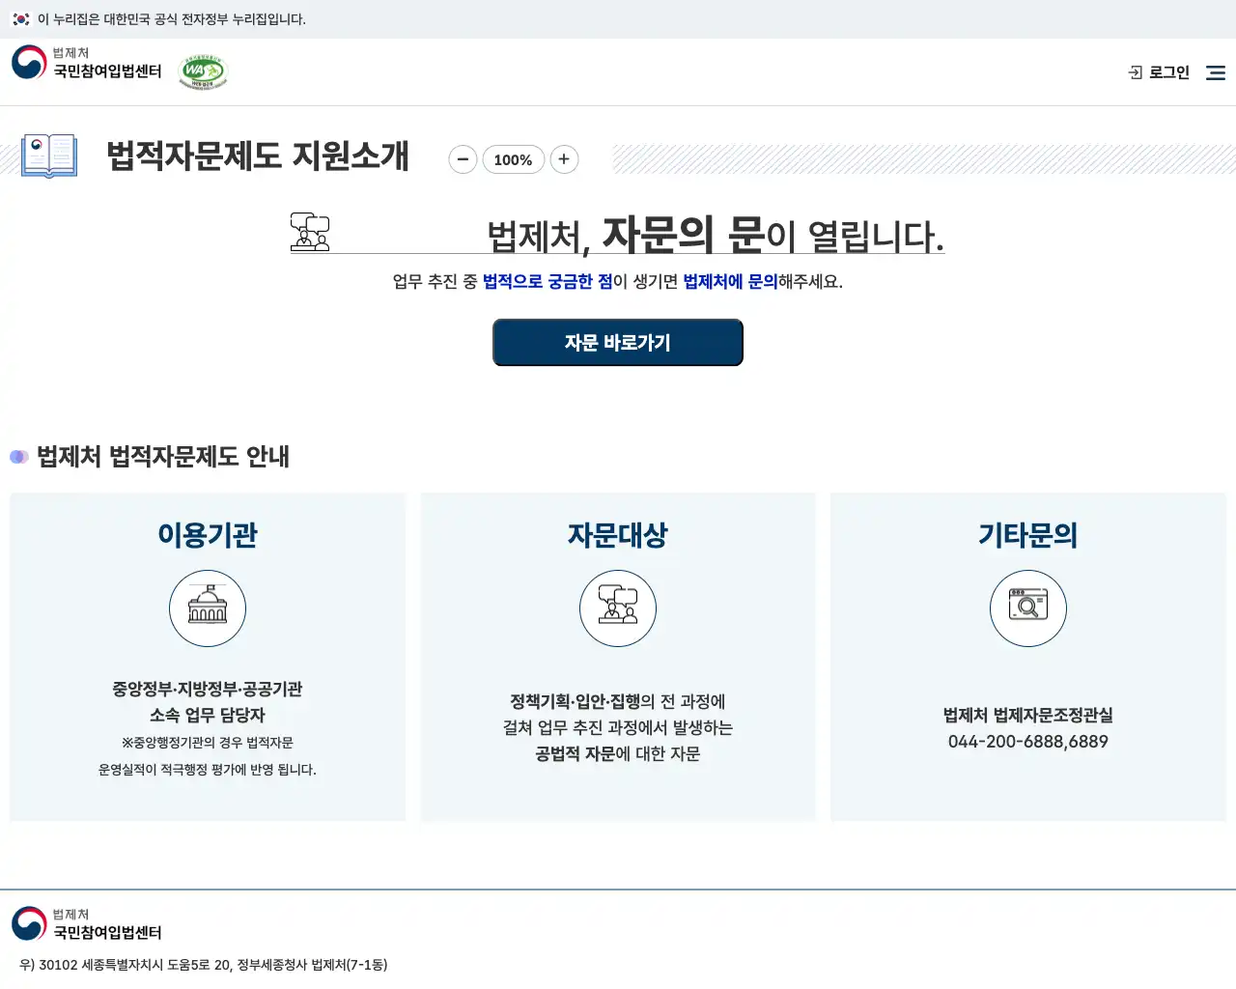Screen dimensions: 1236x989
Task: Click the 이용기관 card heading
Action: pos(208,535)
